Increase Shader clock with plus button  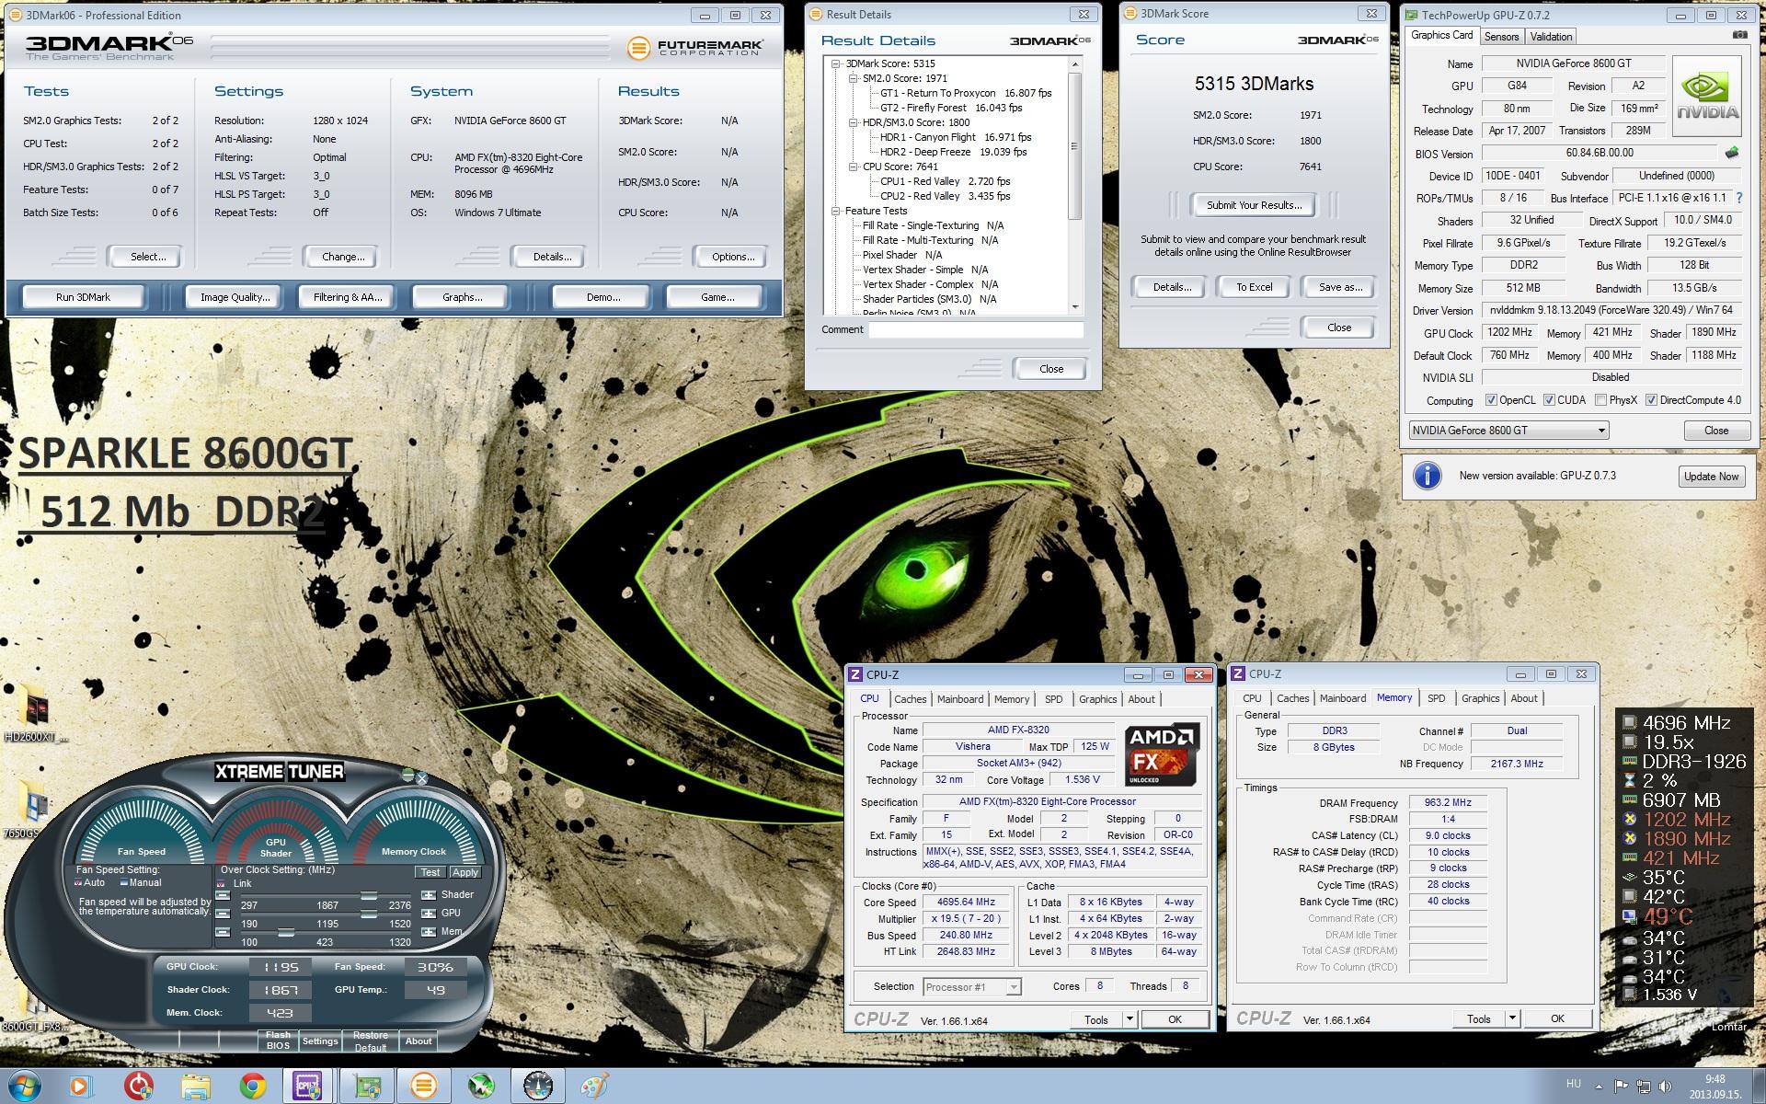point(429,894)
